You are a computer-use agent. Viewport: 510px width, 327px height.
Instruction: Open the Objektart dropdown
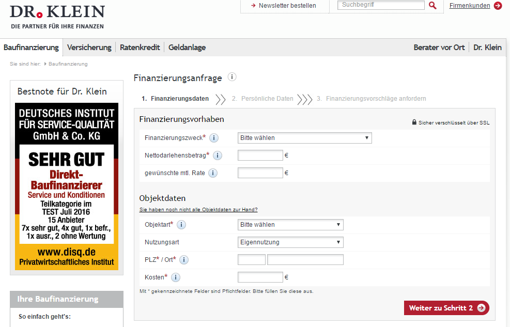[x=290, y=225]
